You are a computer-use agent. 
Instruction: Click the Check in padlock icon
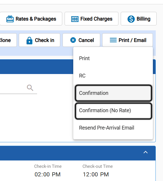coord(30,40)
